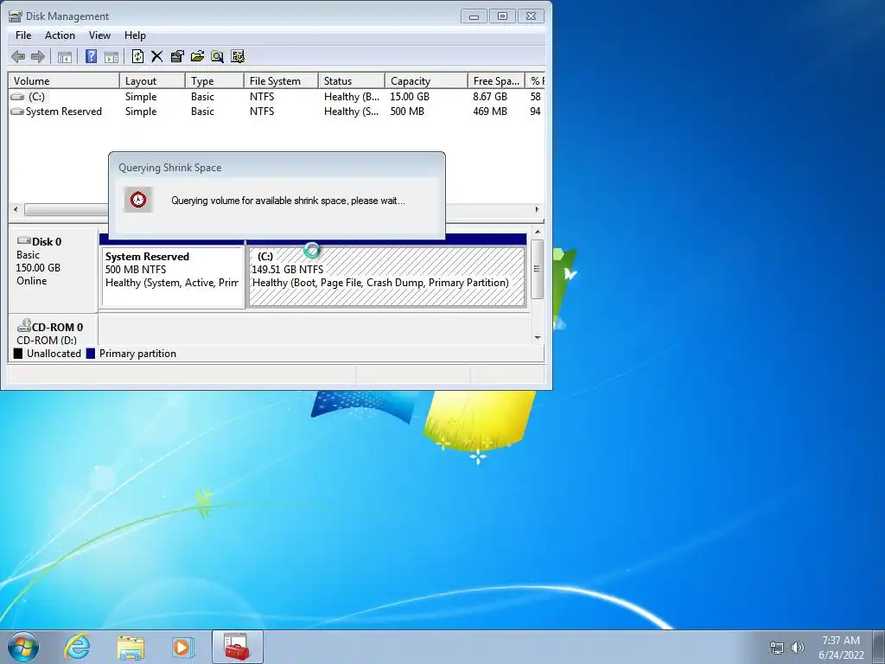Click the 8.67 GB free space cell

coord(490,97)
